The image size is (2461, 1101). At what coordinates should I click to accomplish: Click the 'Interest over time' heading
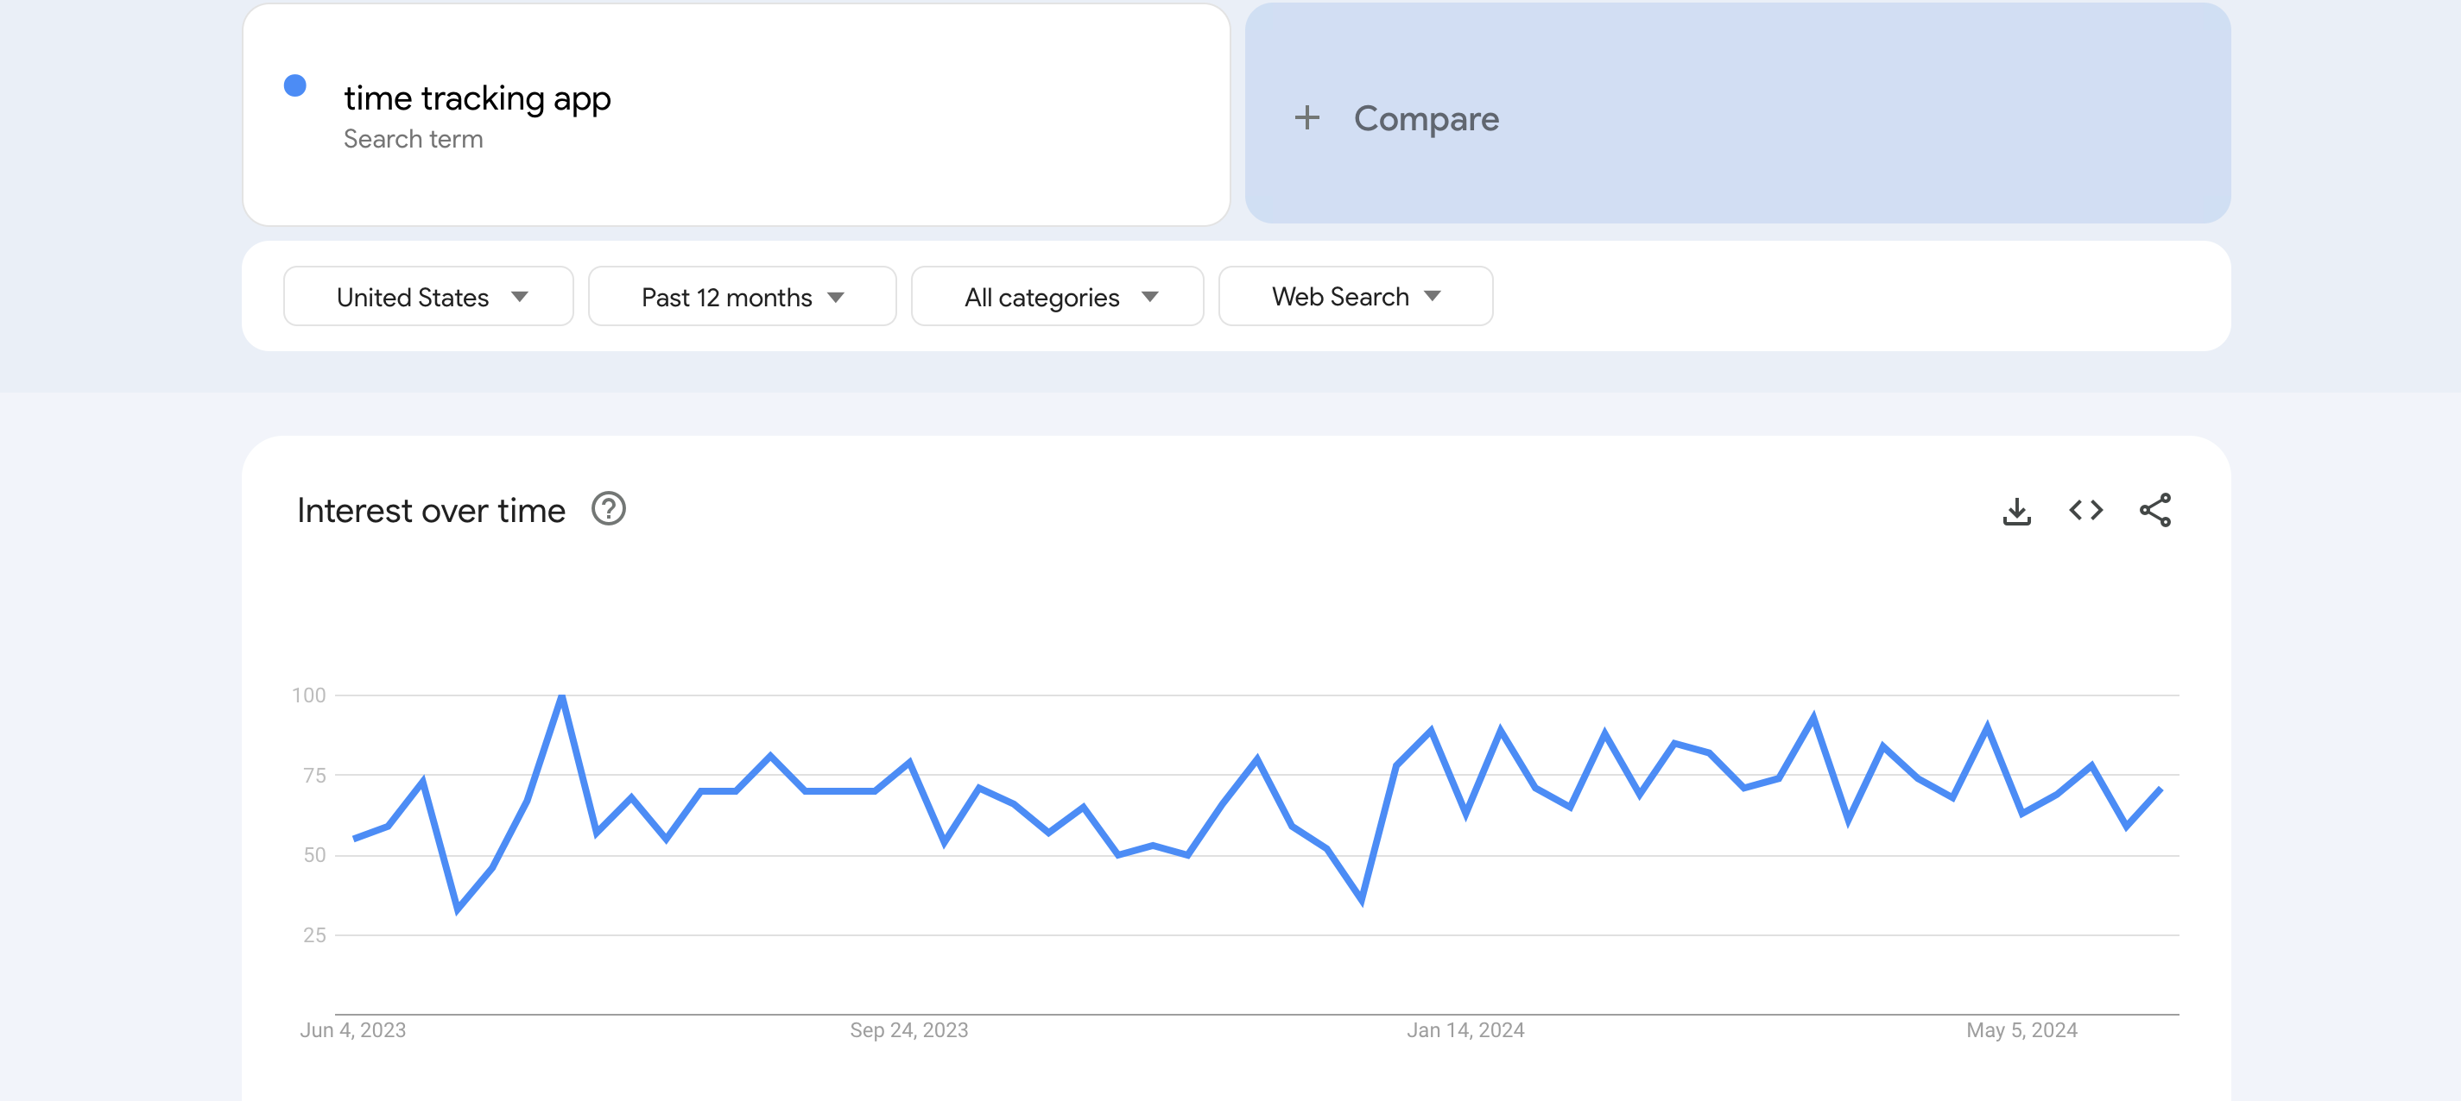coord(431,511)
